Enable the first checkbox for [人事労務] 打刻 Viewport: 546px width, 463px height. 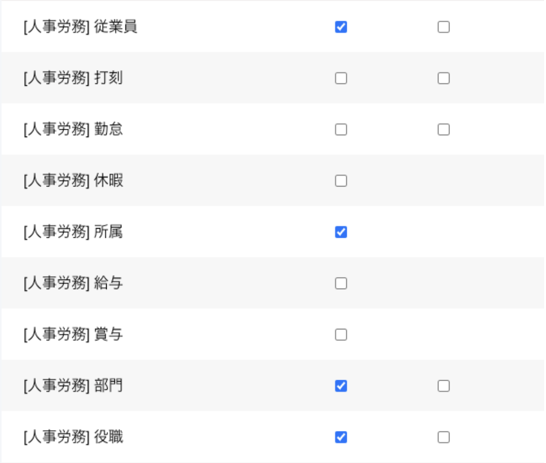click(x=341, y=78)
